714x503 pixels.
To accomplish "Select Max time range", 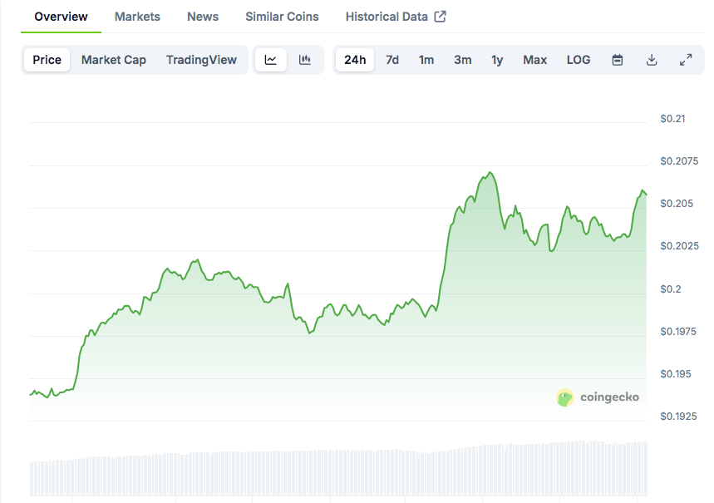I will pos(534,60).
